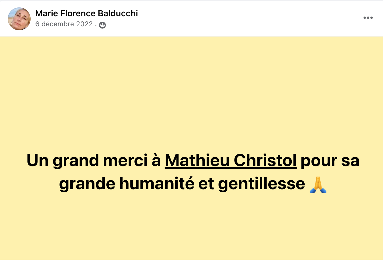The width and height of the screenshot is (383, 260).
Task: Click the words "pour sa" in the post
Action: [x=330, y=160]
